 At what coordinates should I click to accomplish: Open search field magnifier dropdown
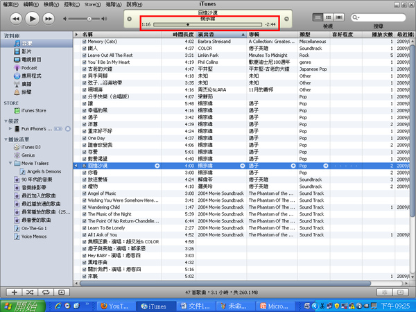[356, 17]
